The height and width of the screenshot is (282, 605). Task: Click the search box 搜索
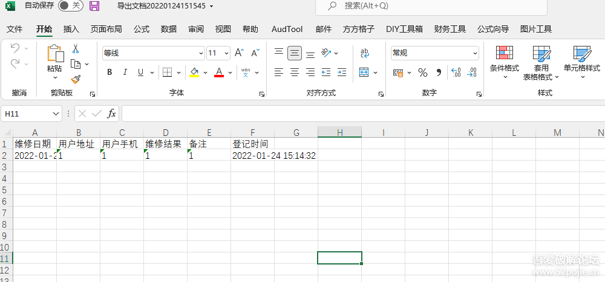431,6
